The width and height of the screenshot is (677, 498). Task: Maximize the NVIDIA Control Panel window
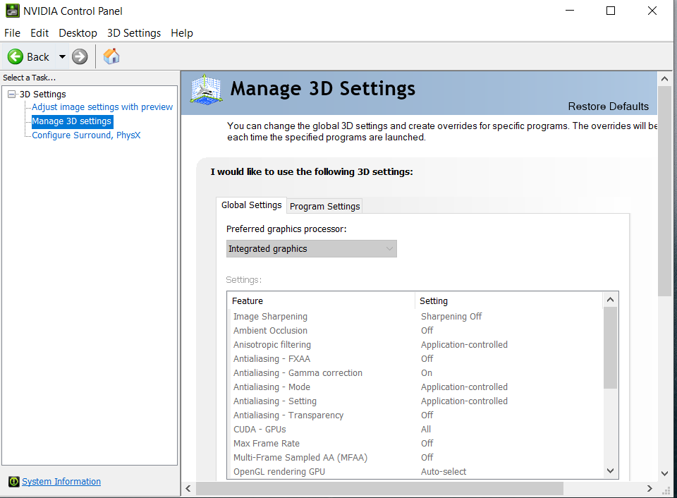tap(611, 11)
